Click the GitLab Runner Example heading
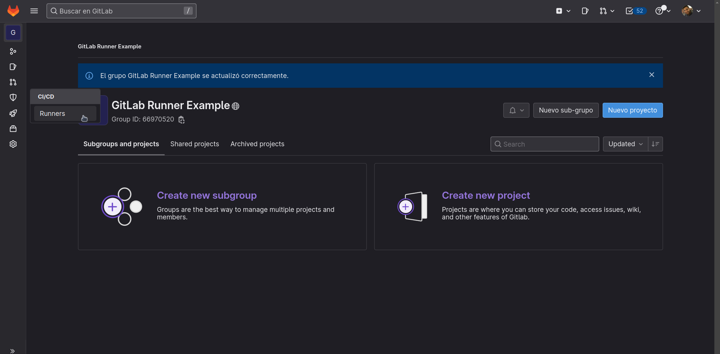 coord(171,105)
